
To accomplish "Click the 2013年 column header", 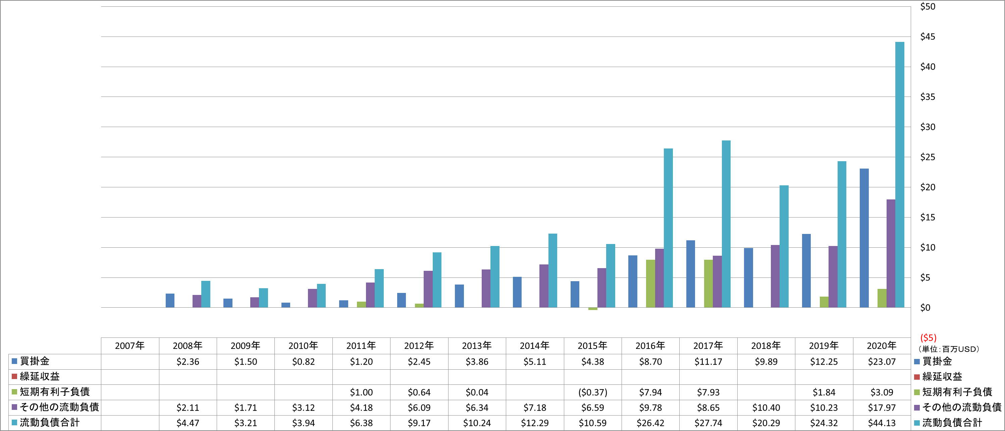I will [477, 346].
